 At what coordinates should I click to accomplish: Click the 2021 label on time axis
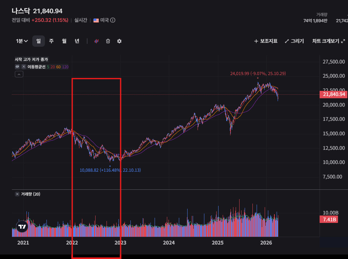point(23,243)
